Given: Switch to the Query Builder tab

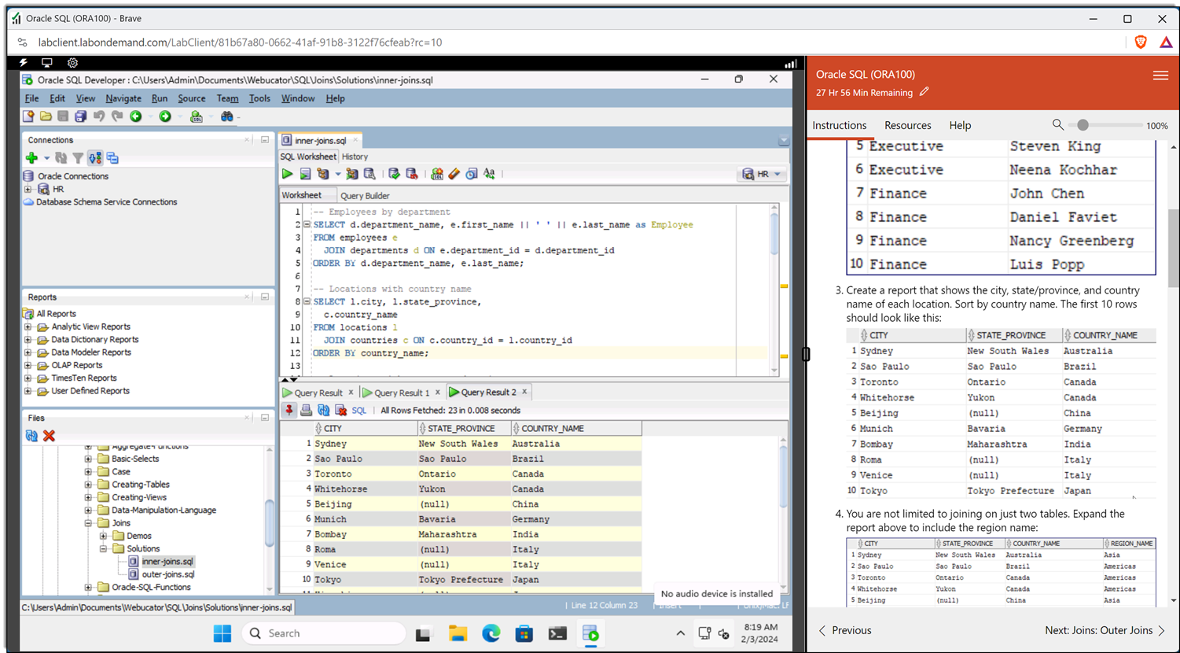Looking at the screenshot, I should 365,195.
